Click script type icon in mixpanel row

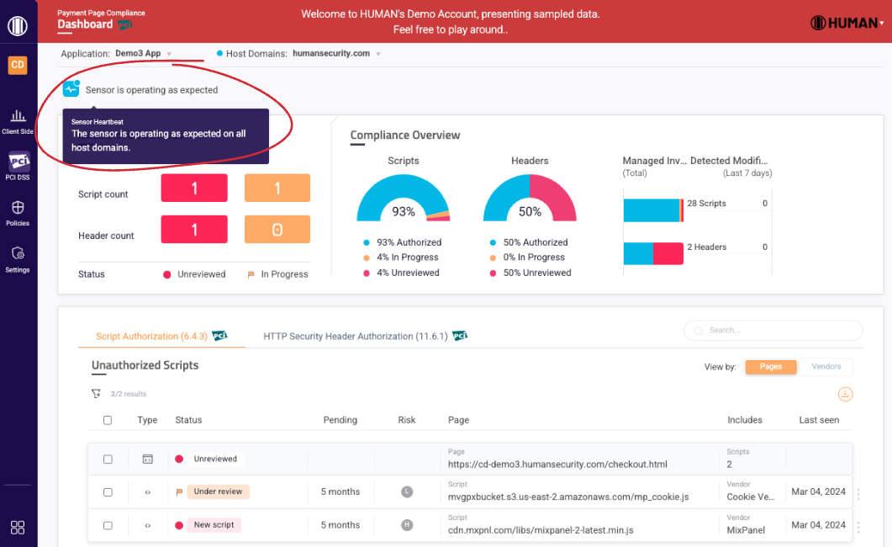(147, 525)
